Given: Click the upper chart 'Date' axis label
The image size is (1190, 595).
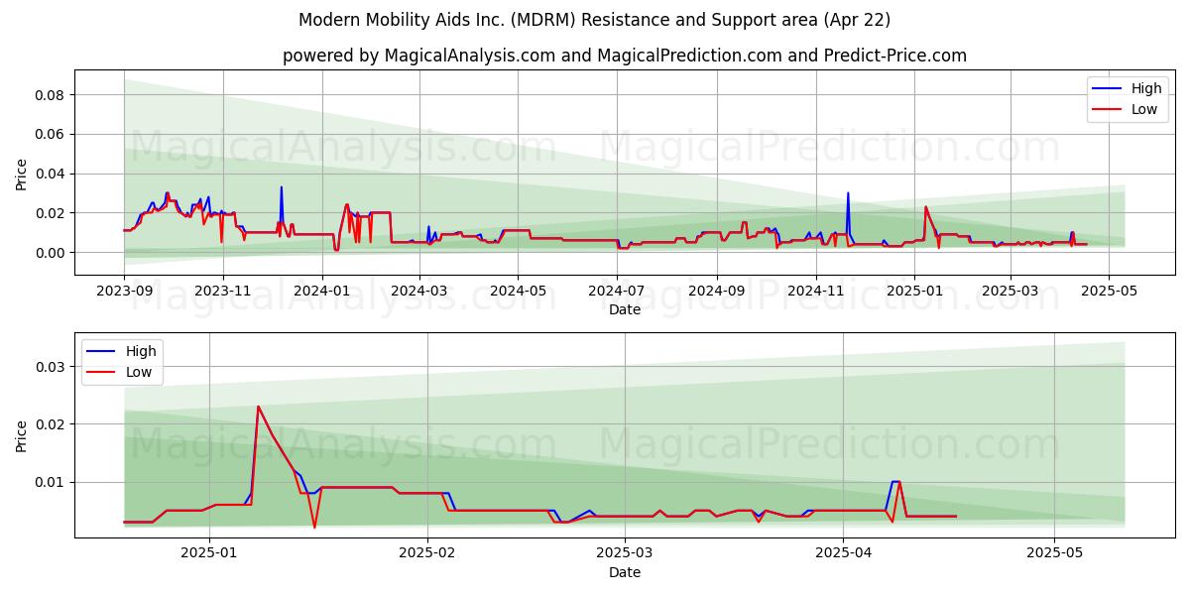Looking at the screenshot, I should tap(625, 309).
